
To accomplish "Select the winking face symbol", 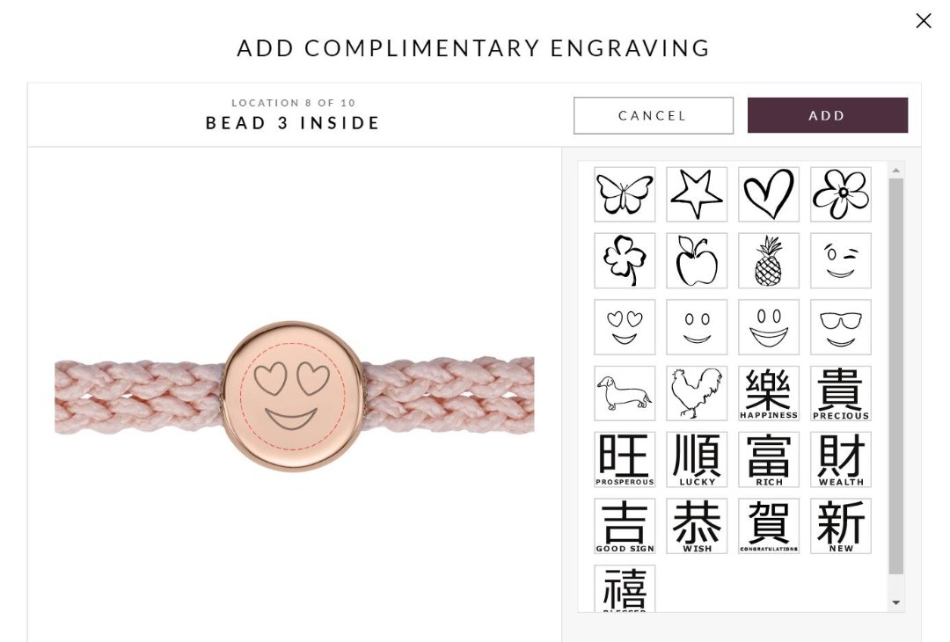I will (841, 260).
